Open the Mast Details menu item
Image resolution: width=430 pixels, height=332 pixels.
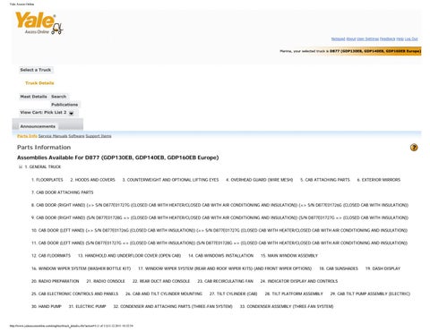33,97
